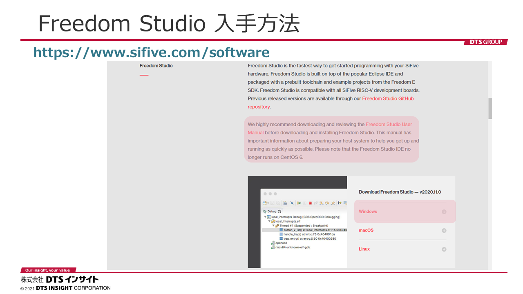Click the green Resume icon in debug toolbar
Image resolution: width=523 pixels, height=294 pixels.
(x=299, y=203)
